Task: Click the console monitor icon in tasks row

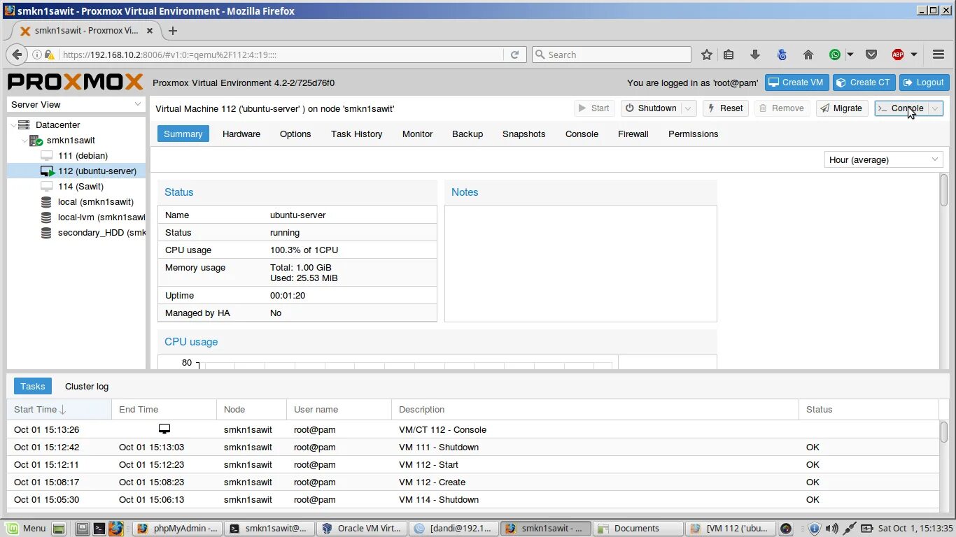Action: 164,429
